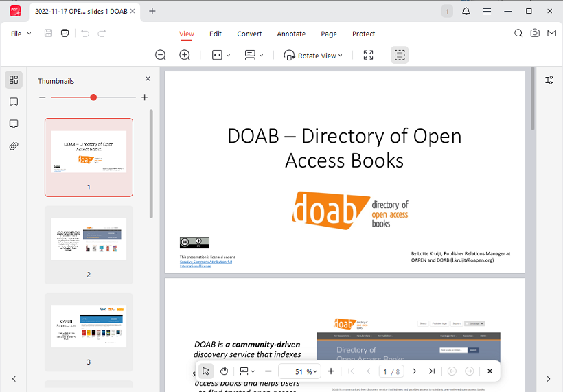Jump to the last page
563x392 pixels.
pos(432,371)
